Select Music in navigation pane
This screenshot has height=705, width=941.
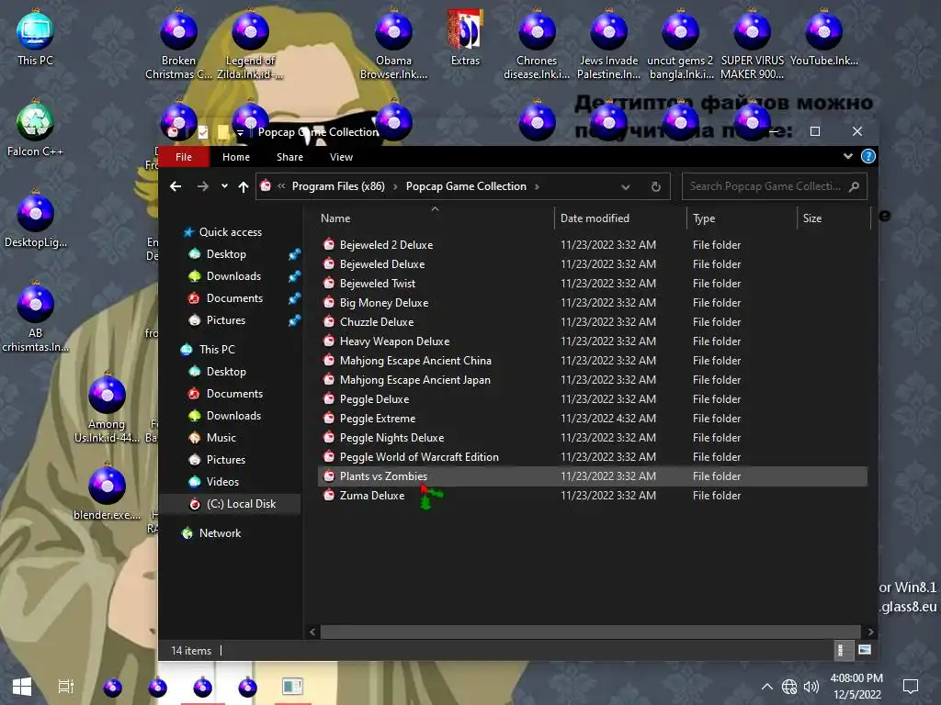coord(221,438)
